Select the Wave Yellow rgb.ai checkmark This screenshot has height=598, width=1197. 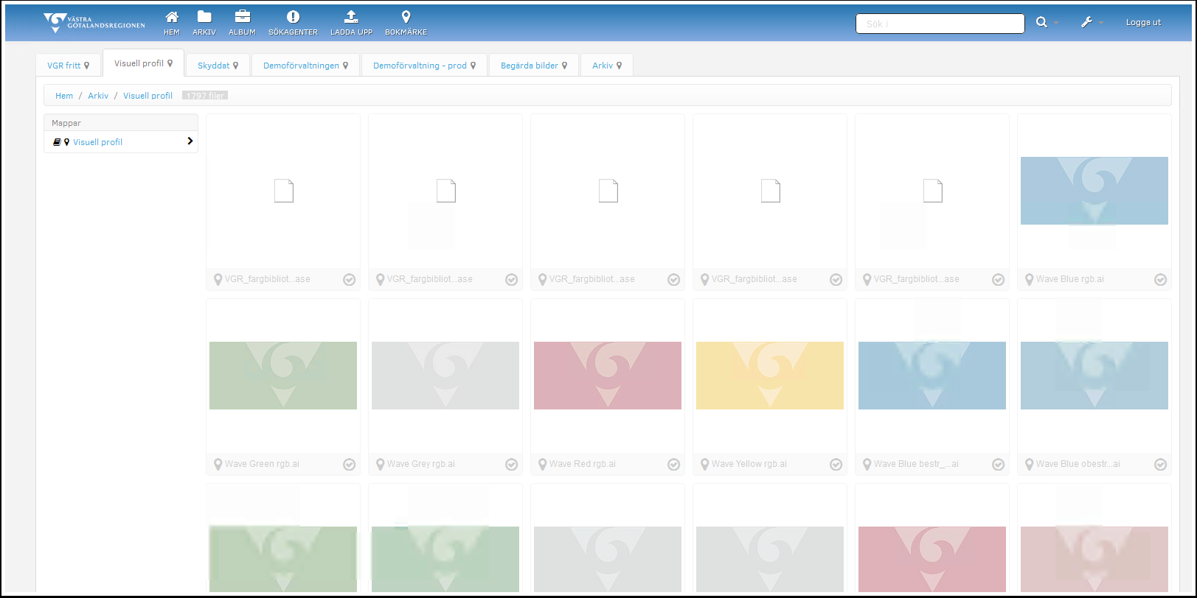click(836, 465)
